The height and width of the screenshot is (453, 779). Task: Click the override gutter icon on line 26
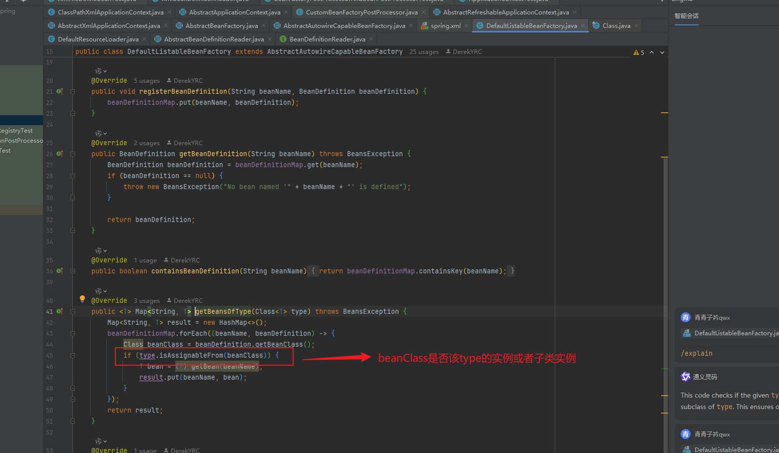point(59,154)
